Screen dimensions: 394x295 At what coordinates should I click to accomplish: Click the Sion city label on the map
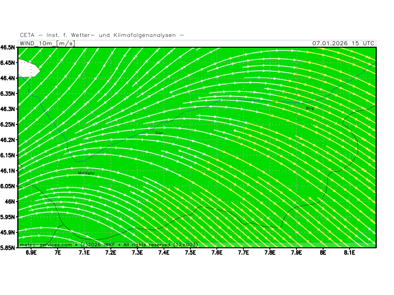[x=159, y=133]
